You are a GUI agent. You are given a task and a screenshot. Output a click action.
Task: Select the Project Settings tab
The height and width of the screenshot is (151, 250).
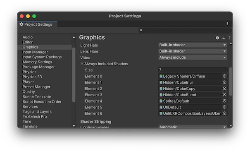[38, 24]
